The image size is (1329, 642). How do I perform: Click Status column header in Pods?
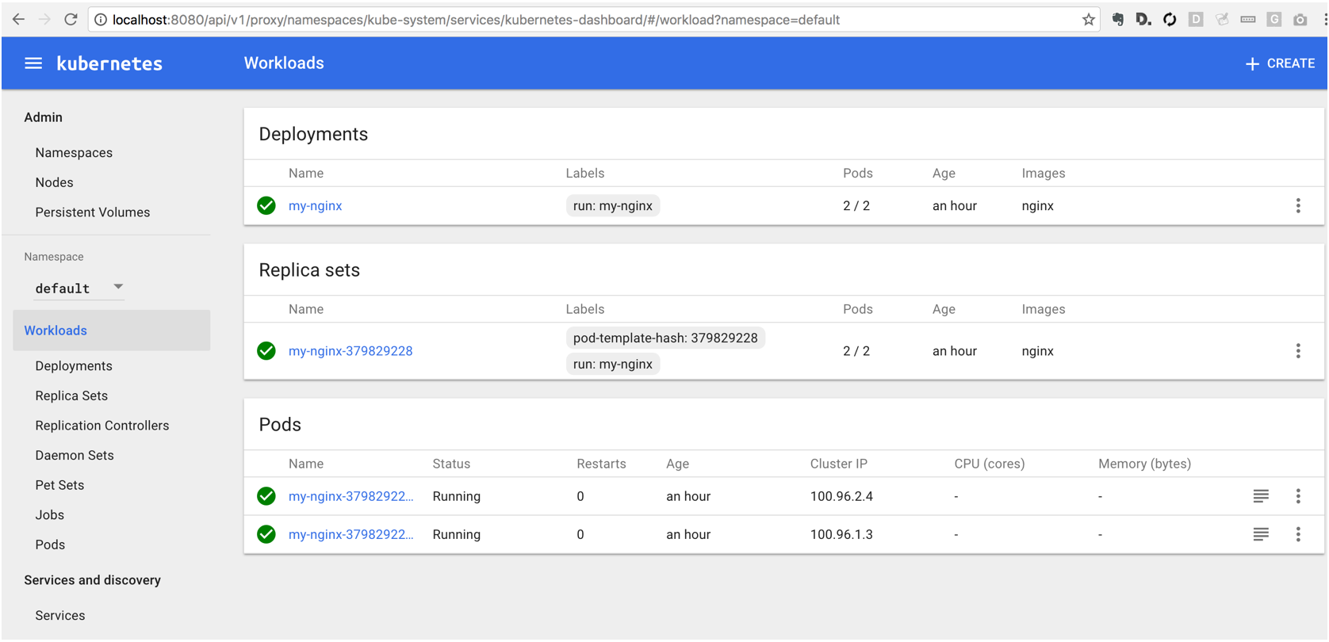pos(451,464)
